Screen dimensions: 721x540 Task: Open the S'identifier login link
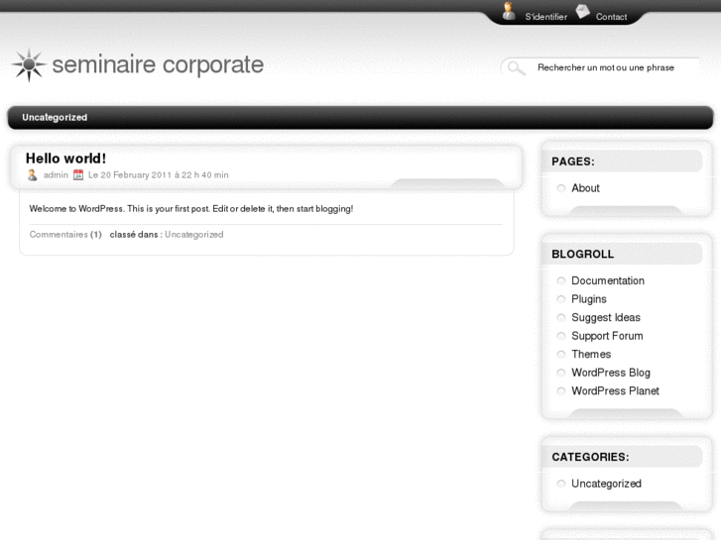(x=545, y=17)
